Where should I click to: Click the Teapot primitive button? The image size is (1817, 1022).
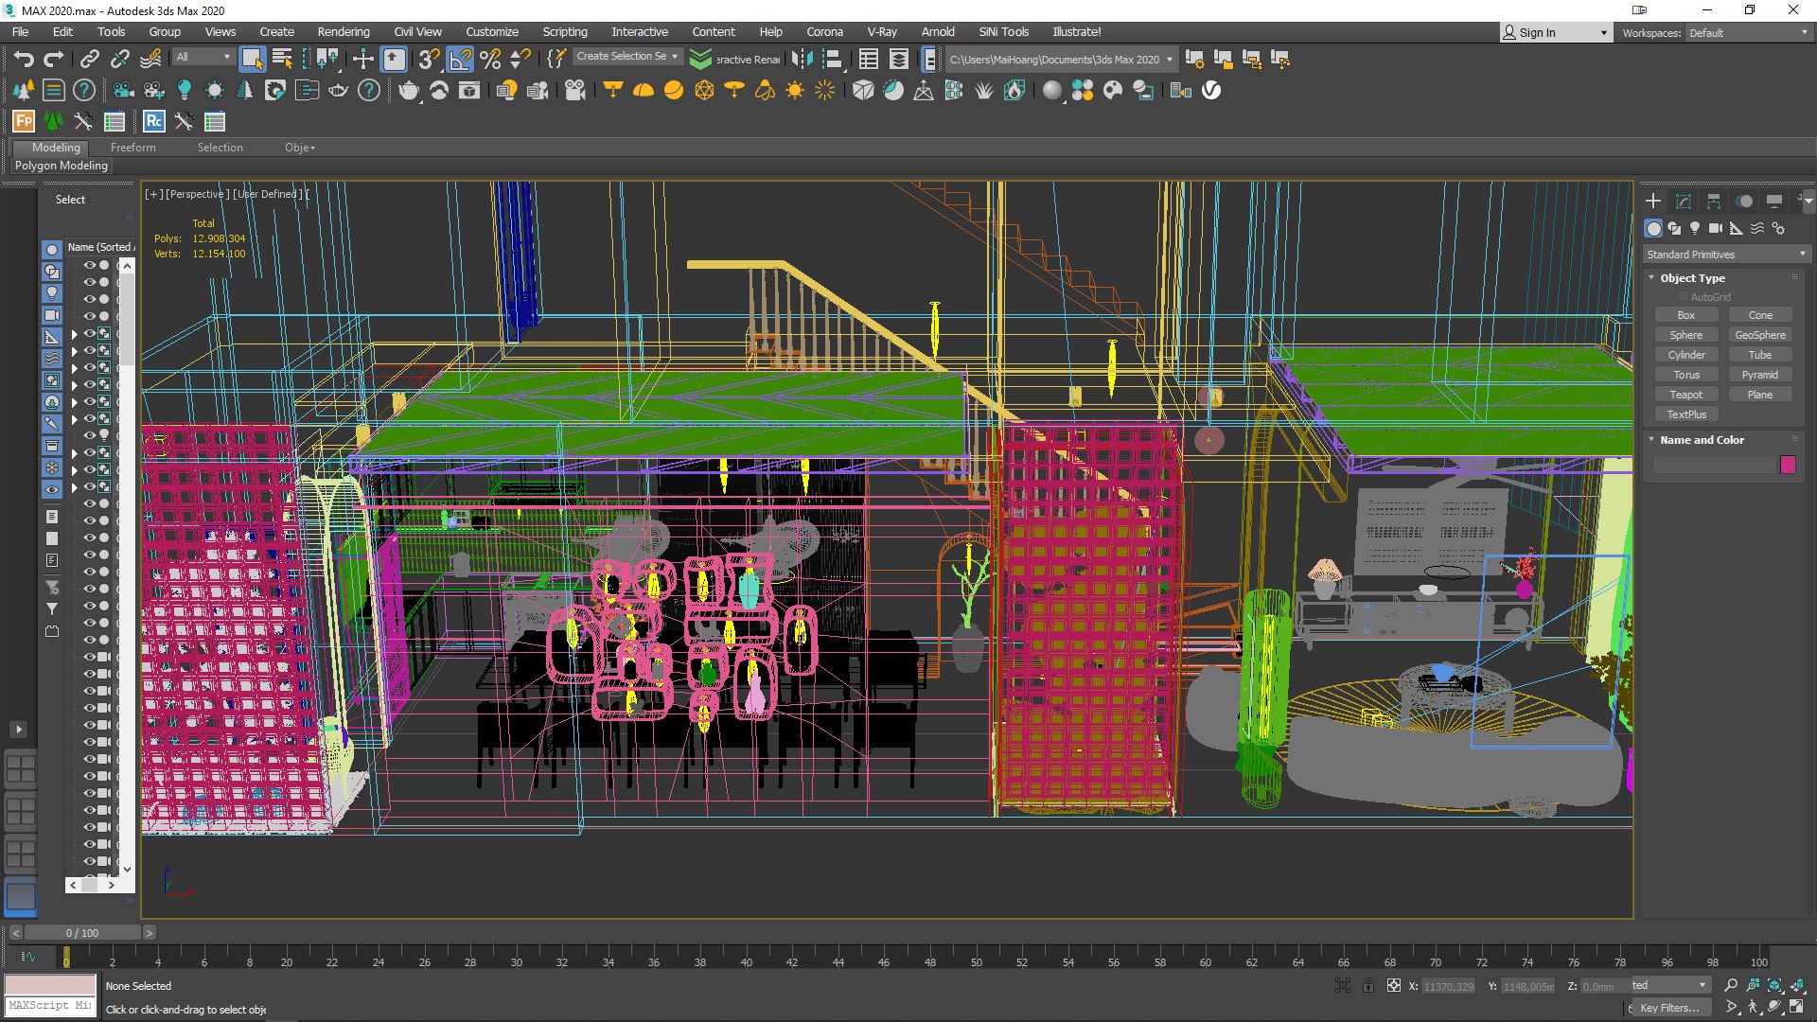pyautogui.click(x=1685, y=395)
